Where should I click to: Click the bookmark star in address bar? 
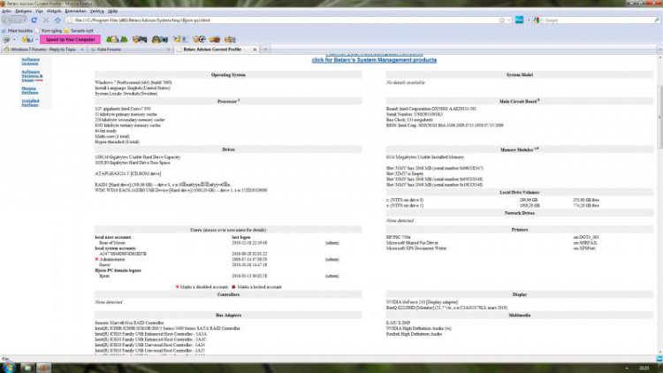pyautogui.click(x=502, y=19)
